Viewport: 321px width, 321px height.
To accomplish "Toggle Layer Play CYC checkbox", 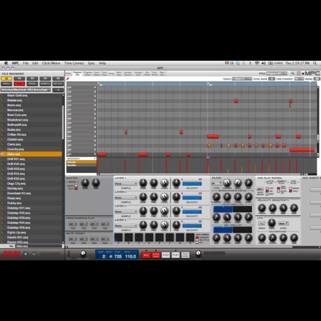I will 267,188.
